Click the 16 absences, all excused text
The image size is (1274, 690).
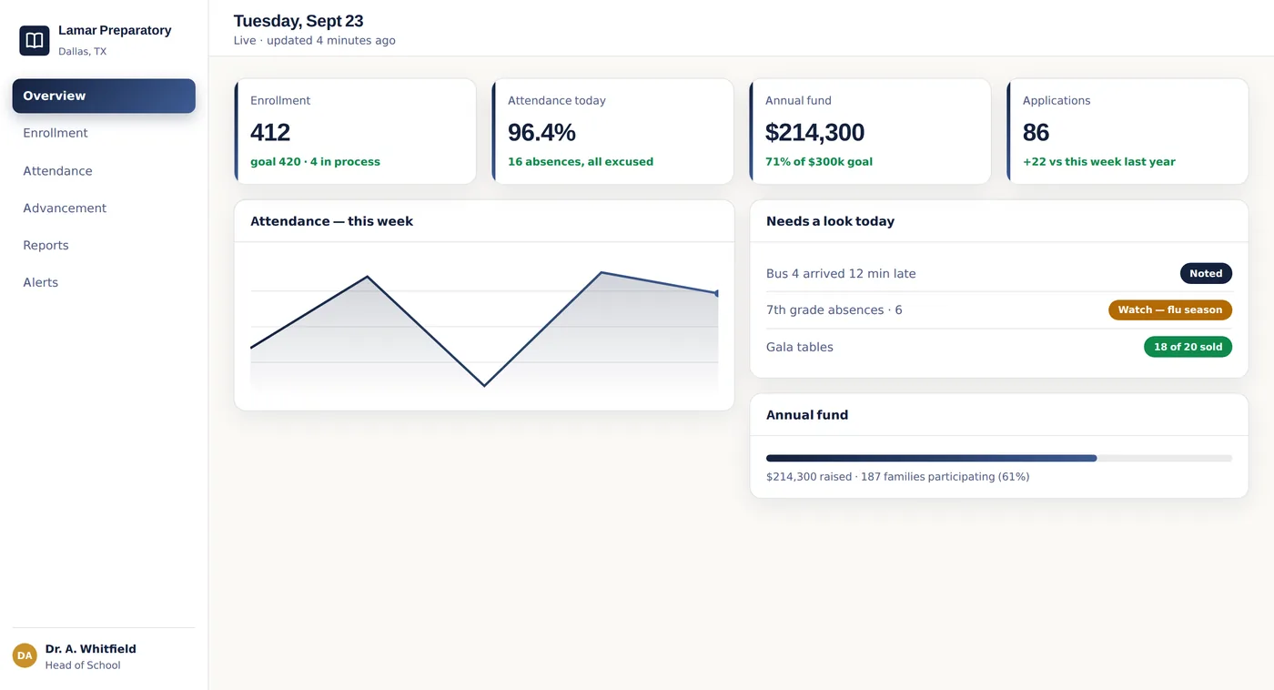[581, 162]
